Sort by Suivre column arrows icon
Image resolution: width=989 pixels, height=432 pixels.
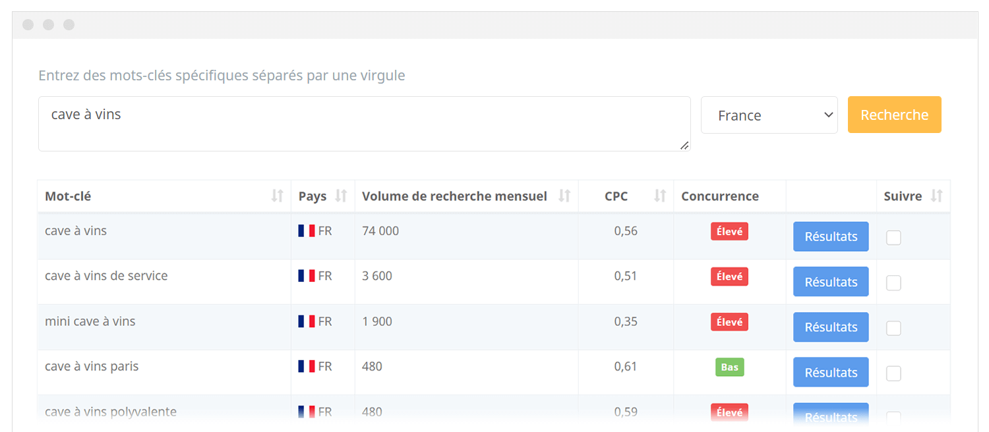click(x=936, y=196)
